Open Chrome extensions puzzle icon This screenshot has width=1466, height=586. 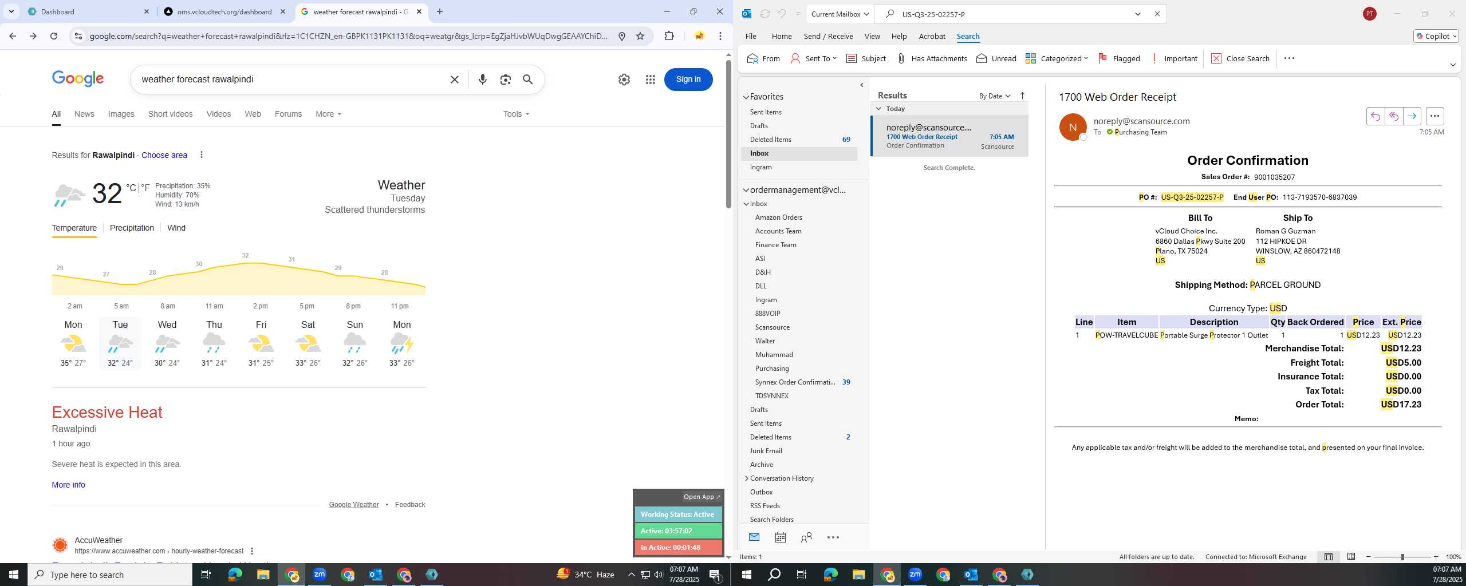point(669,36)
